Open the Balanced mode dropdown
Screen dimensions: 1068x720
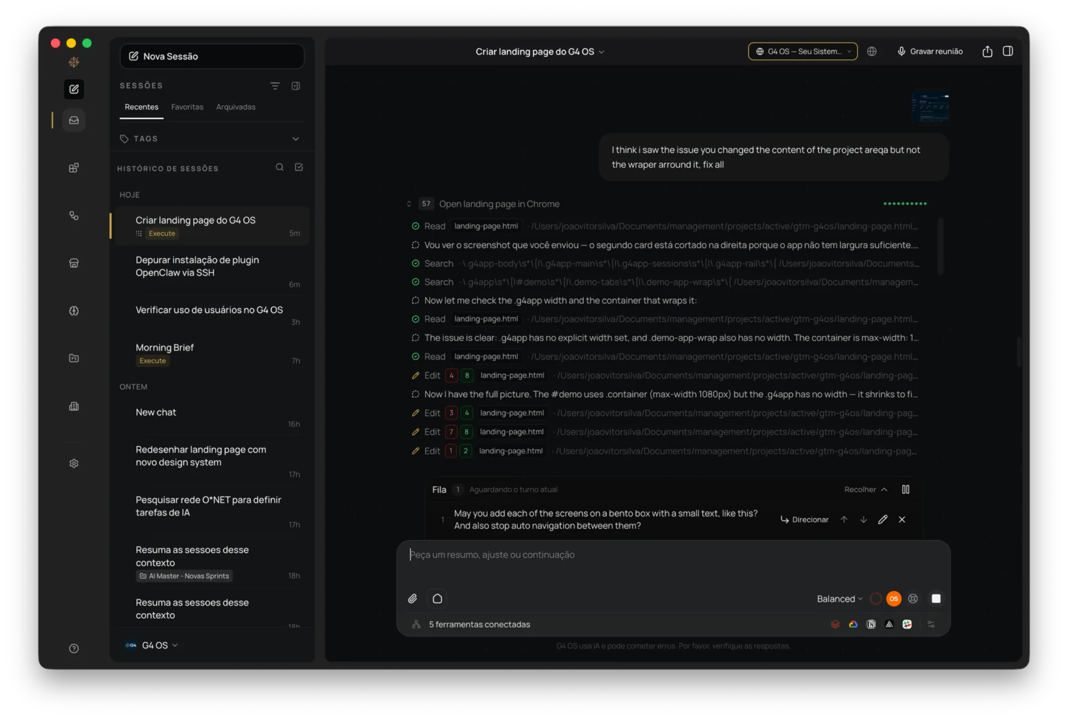(840, 599)
